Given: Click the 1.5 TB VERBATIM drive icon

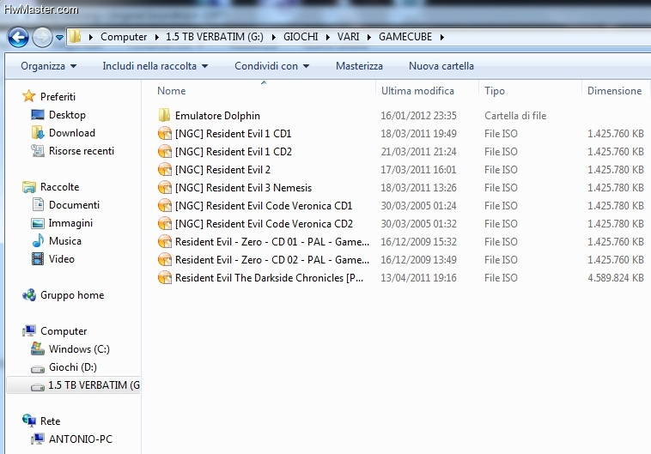Looking at the screenshot, I should 38,387.
